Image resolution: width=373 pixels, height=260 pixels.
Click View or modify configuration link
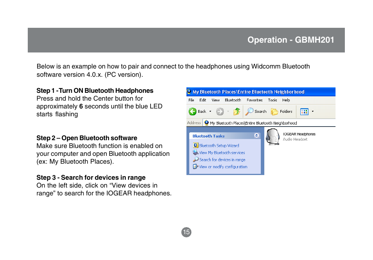223,167
